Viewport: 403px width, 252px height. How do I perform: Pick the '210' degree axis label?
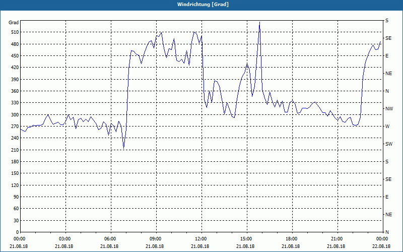(x=15, y=150)
